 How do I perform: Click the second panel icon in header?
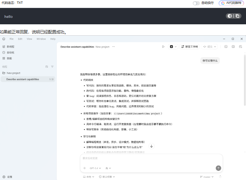point(233,47)
